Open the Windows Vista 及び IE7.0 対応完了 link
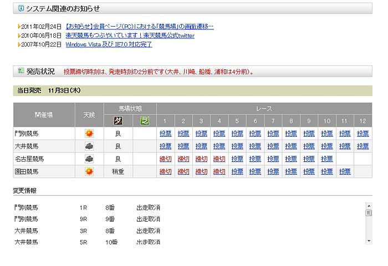Viewport: 388px width, 266px height. [109, 44]
